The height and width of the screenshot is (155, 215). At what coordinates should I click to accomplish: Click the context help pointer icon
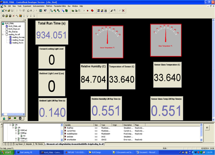click(x=45, y=11)
